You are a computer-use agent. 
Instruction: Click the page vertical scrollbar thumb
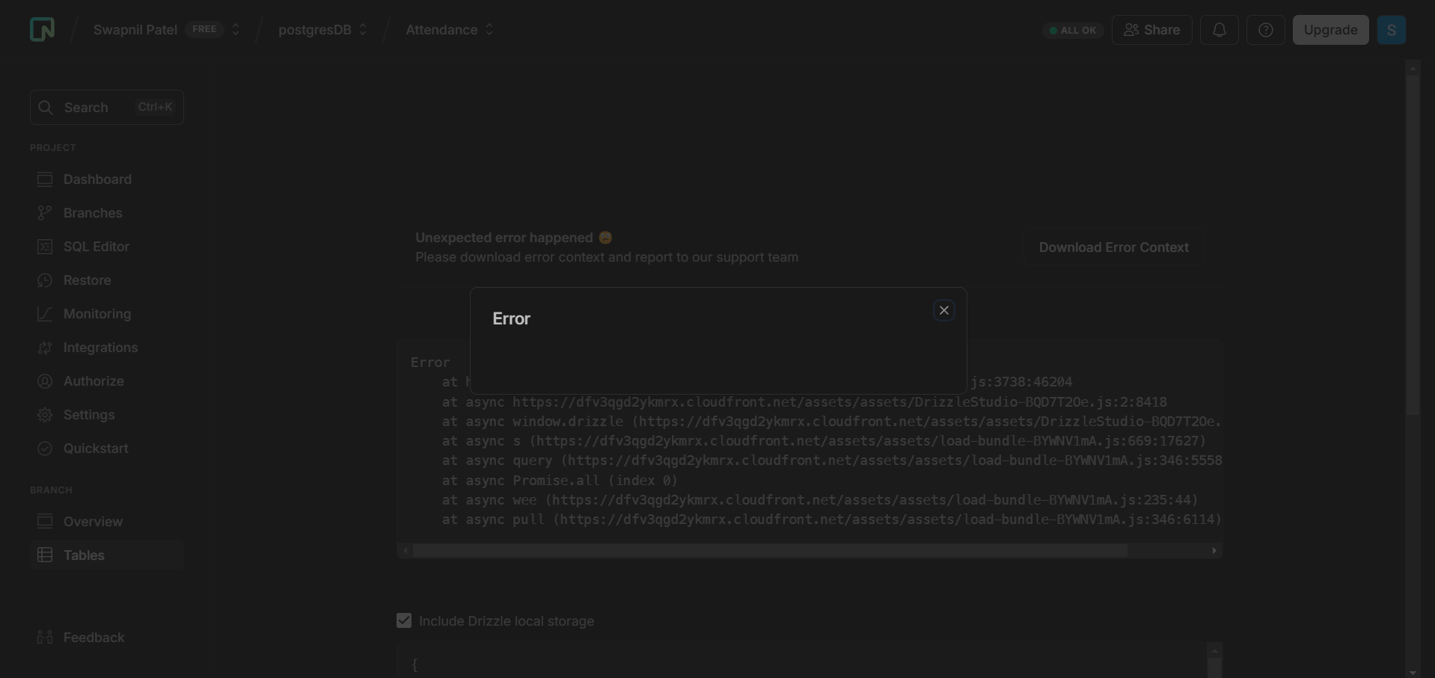[x=1413, y=244]
